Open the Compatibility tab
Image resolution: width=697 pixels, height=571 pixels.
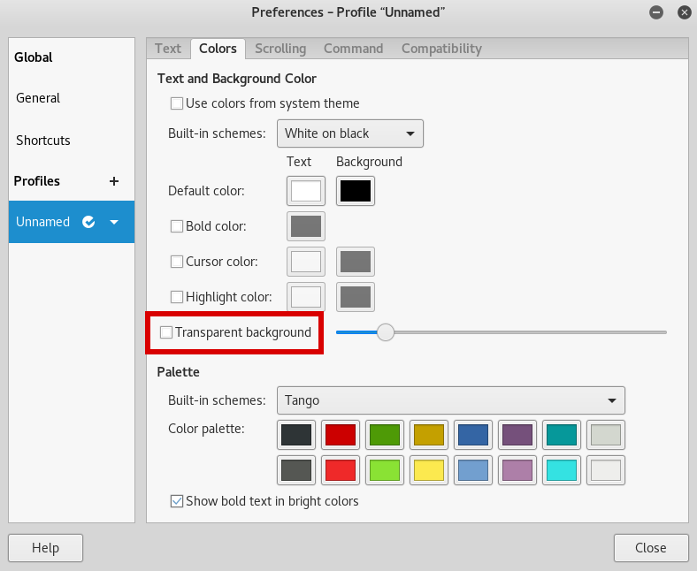[x=441, y=49]
